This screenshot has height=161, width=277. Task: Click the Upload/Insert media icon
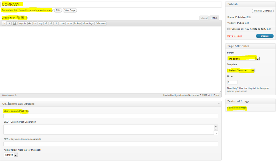tap(18, 18)
